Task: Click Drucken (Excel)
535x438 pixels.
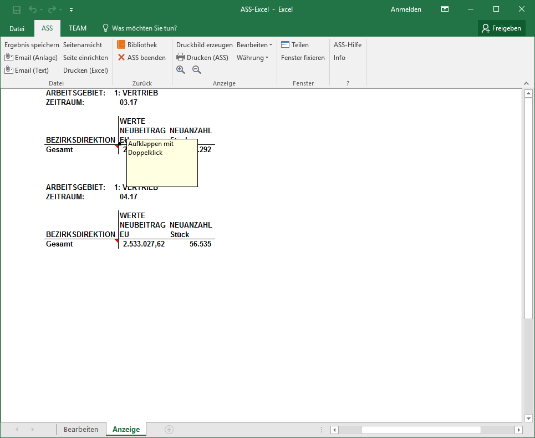Action: [85, 71]
